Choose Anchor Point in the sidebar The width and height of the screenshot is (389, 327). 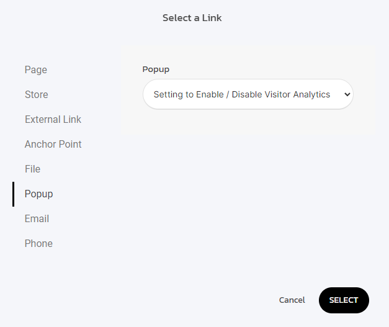(53, 144)
